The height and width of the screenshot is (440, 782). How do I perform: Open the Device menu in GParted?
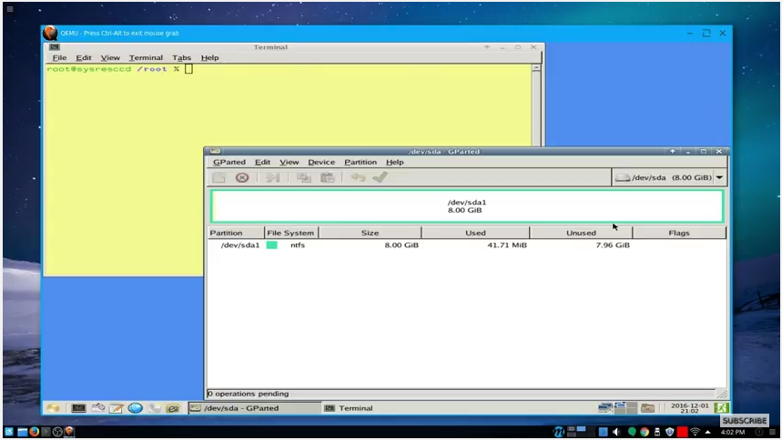click(321, 162)
